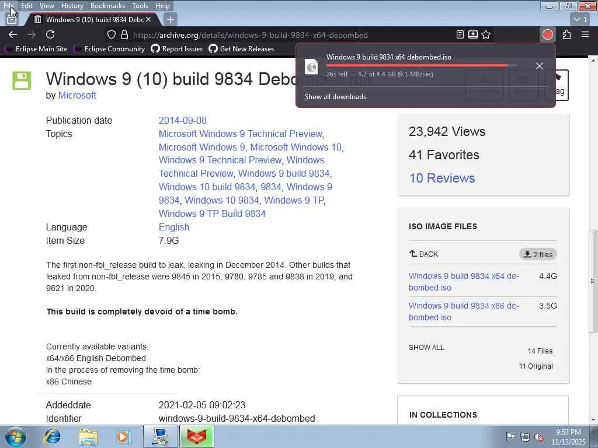Click Show all downloads
The height and width of the screenshot is (448, 598).
point(335,97)
